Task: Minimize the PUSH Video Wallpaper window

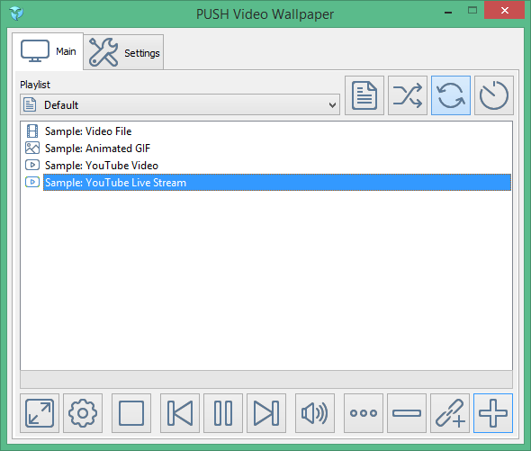Action: point(448,13)
